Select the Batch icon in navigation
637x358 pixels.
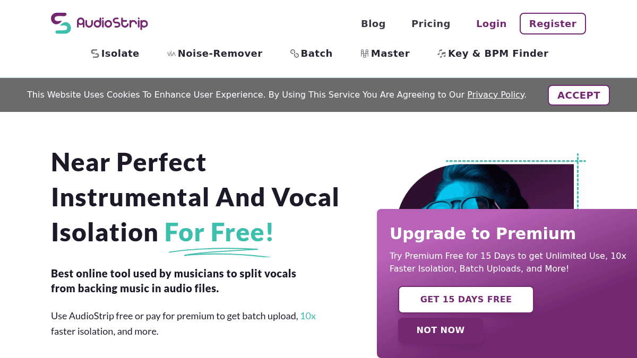pyautogui.click(x=295, y=54)
